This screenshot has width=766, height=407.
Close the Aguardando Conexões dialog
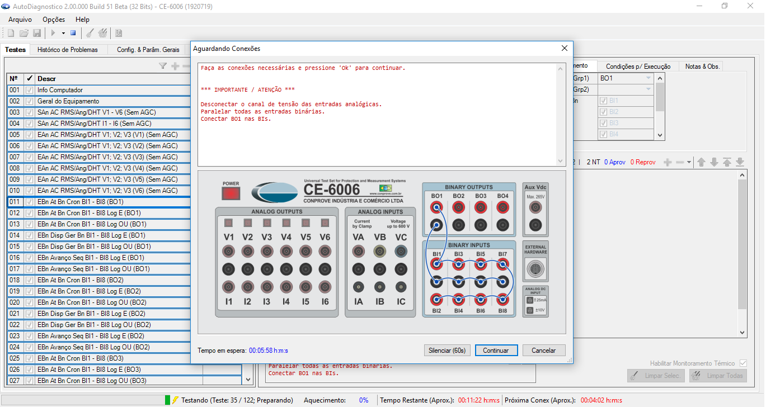pos(565,49)
